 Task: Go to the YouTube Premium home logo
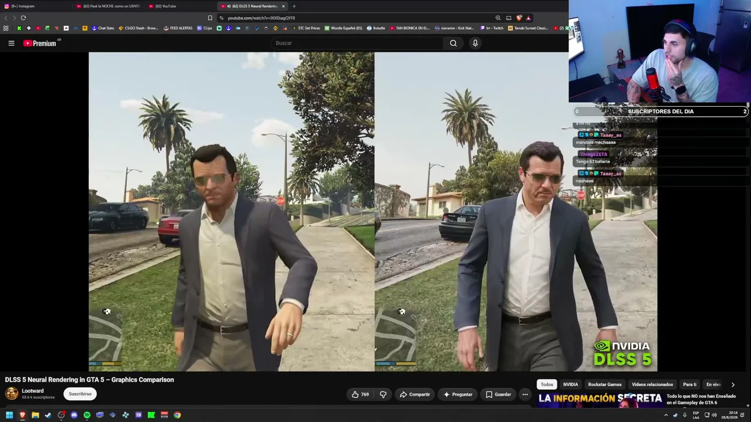(40, 43)
